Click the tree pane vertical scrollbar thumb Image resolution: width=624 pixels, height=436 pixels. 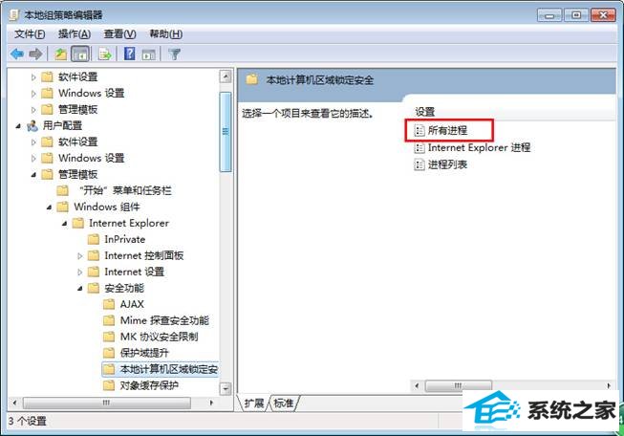click(x=226, y=132)
